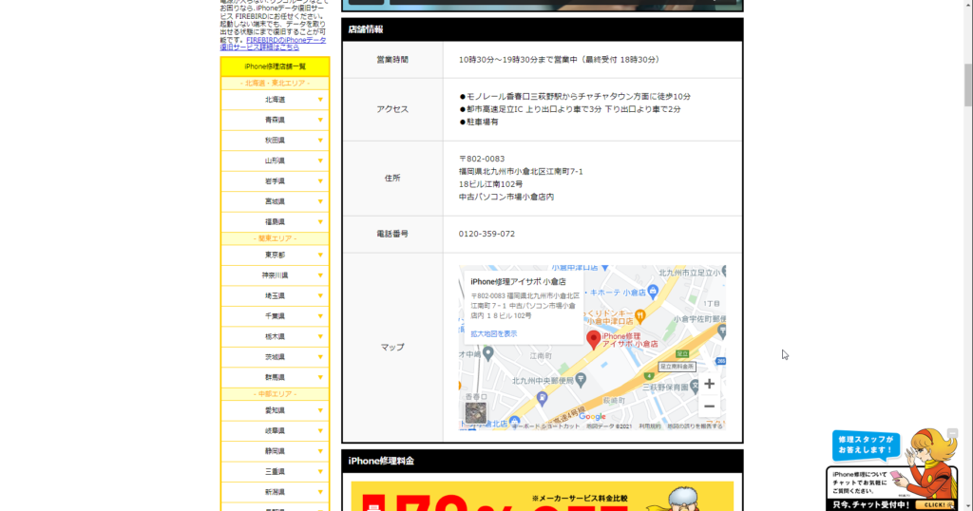Viewport: 973px width, 511px height.
Task: Click the 中部エリア area label
Action: tap(275, 394)
